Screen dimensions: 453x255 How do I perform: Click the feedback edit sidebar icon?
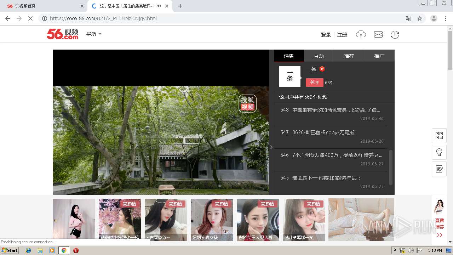439,169
